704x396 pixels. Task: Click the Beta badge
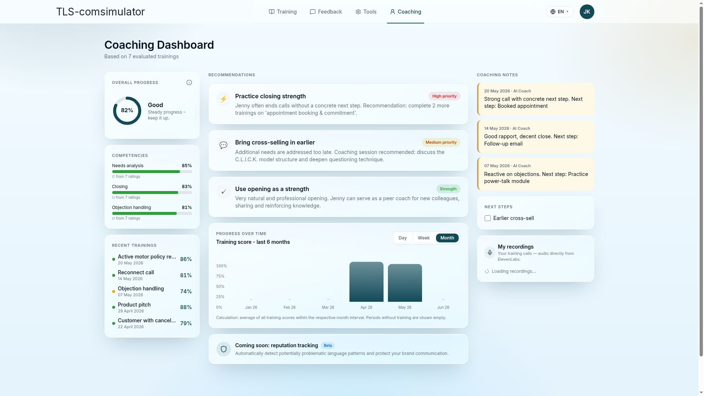tap(328, 345)
